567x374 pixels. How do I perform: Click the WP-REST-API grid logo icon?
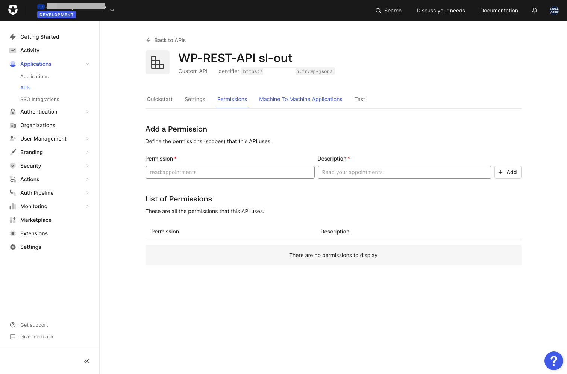(158, 62)
